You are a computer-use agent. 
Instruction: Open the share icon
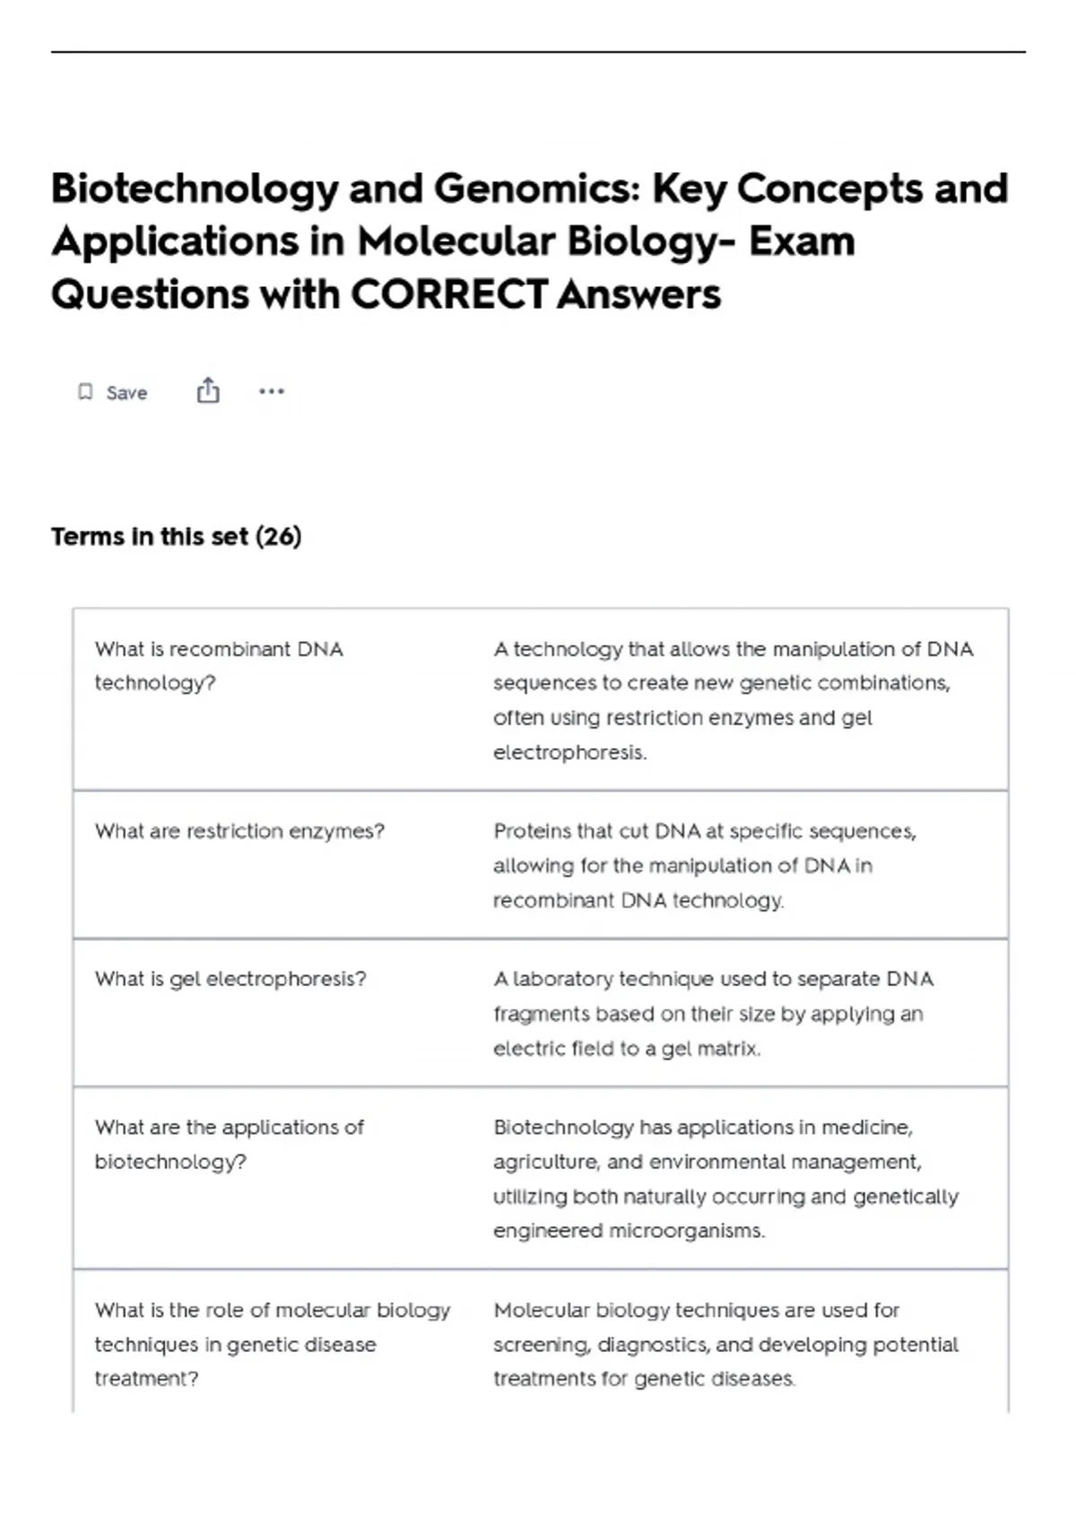(208, 390)
